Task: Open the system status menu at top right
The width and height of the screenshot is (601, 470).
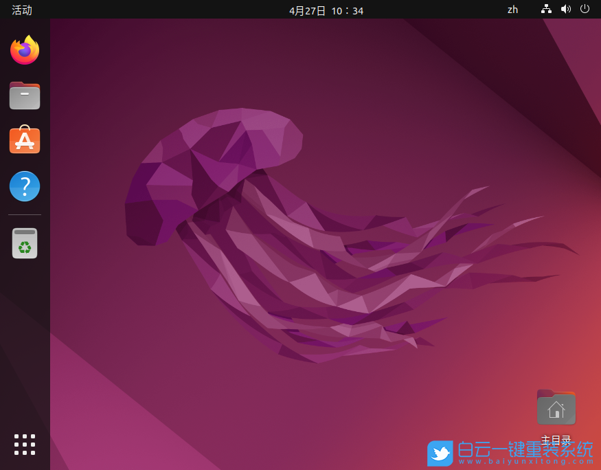Action: [565, 10]
